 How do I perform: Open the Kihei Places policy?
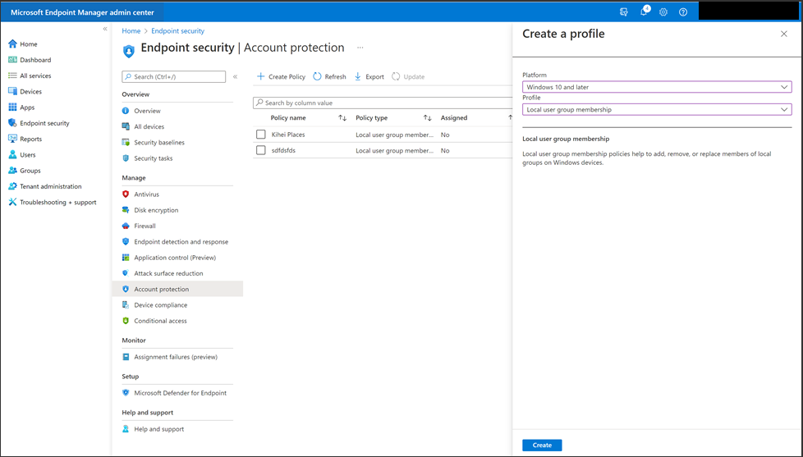[x=288, y=135]
